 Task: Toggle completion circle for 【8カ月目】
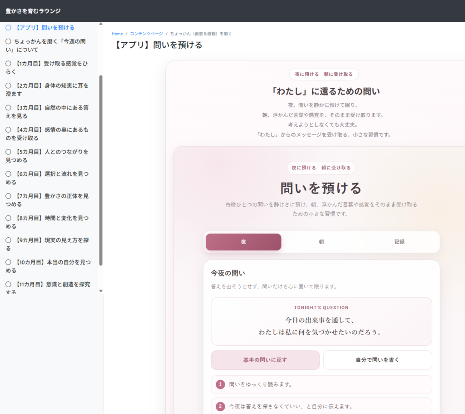coord(8,218)
